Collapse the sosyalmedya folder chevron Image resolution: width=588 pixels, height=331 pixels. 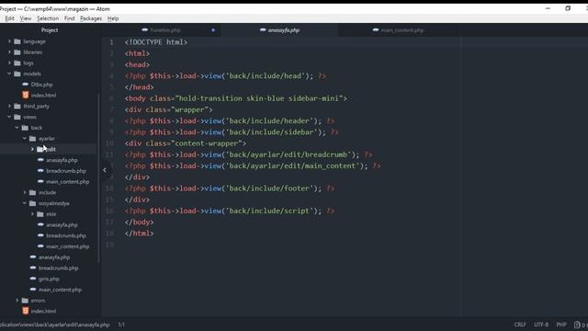(x=25, y=203)
